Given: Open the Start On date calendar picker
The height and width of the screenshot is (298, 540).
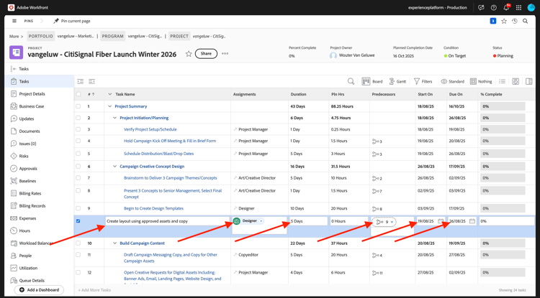Looking at the screenshot, I should 441,221.
